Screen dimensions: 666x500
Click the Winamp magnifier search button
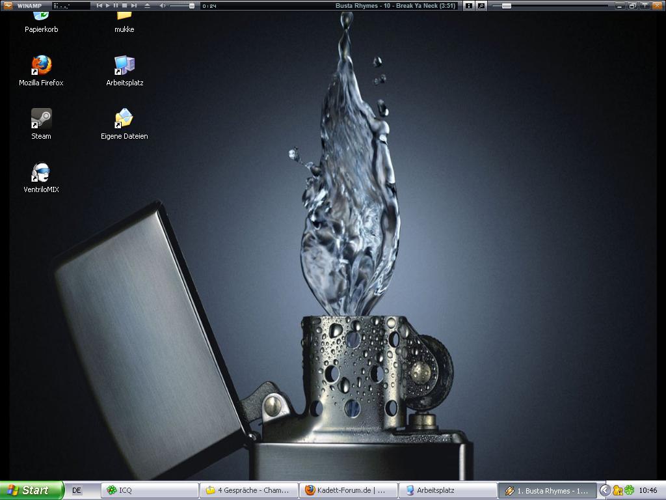(481, 6)
